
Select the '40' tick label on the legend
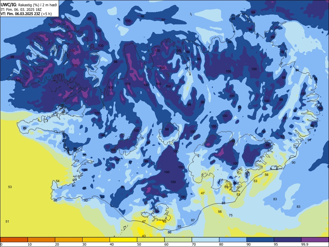[x=112, y=244]
